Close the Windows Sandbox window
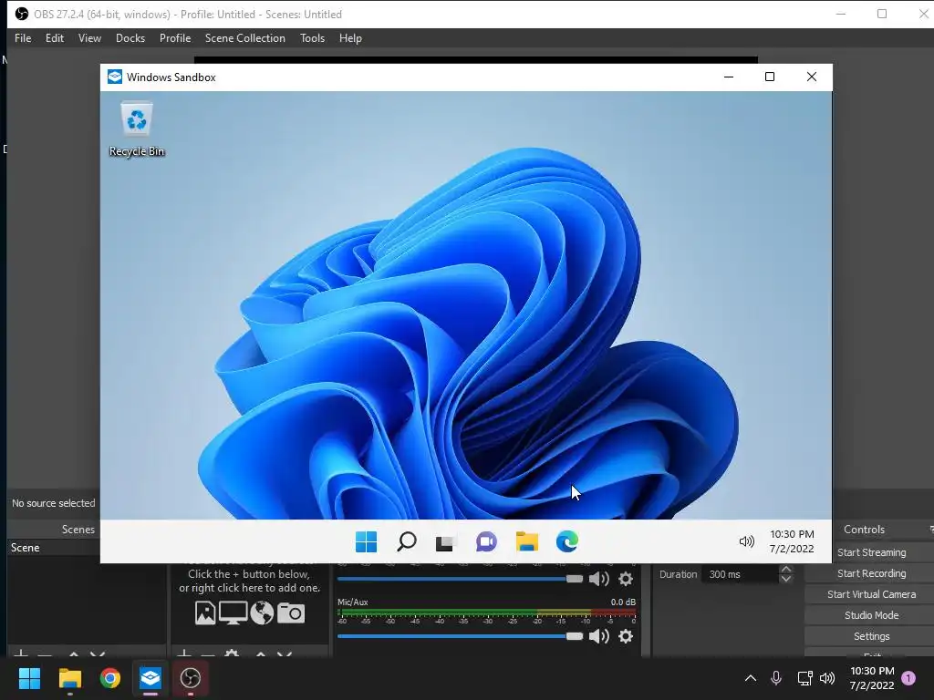The height and width of the screenshot is (700, 934). [811, 77]
